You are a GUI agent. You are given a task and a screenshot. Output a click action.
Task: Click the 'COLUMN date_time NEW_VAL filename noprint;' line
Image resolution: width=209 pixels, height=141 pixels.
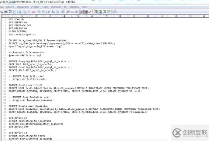pyautogui.click(x=38, y=40)
